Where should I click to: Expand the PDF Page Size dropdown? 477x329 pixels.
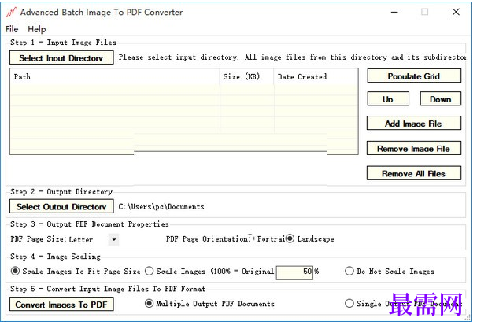[114, 239]
